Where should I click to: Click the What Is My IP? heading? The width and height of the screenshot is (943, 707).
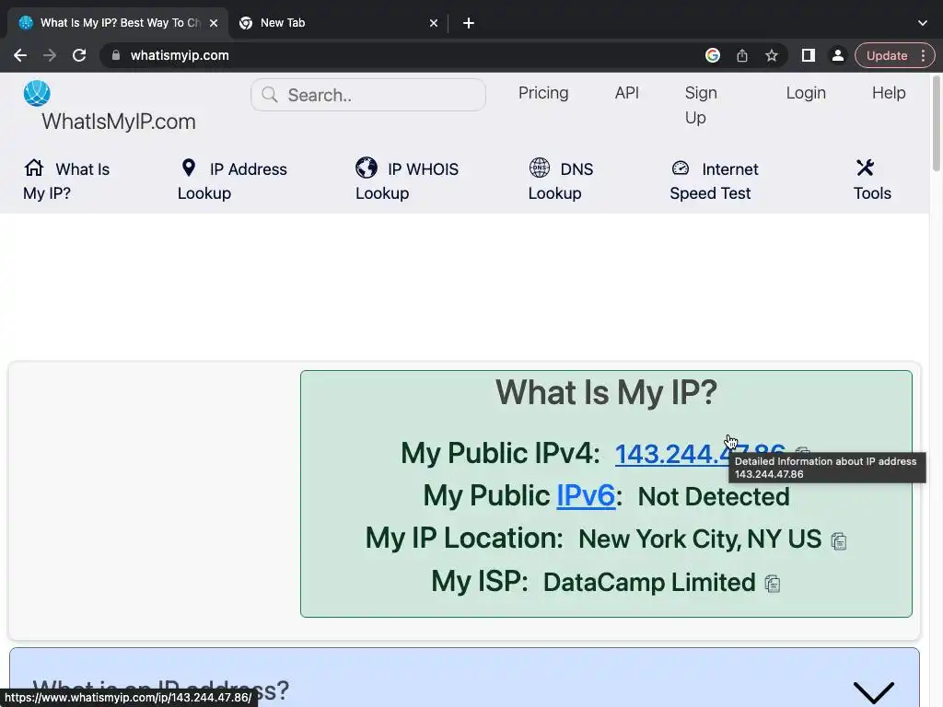point(606,392)
